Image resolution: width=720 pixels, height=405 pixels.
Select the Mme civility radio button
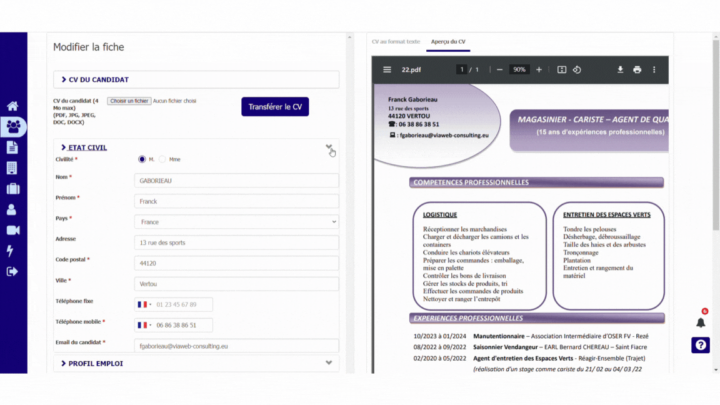tap(162, 159)
